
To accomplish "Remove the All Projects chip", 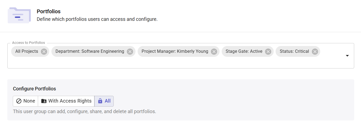I will pos(44,51).
